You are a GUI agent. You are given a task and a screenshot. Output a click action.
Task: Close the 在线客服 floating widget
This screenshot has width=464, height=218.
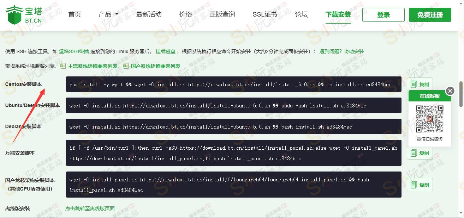[x=450, y=91]
